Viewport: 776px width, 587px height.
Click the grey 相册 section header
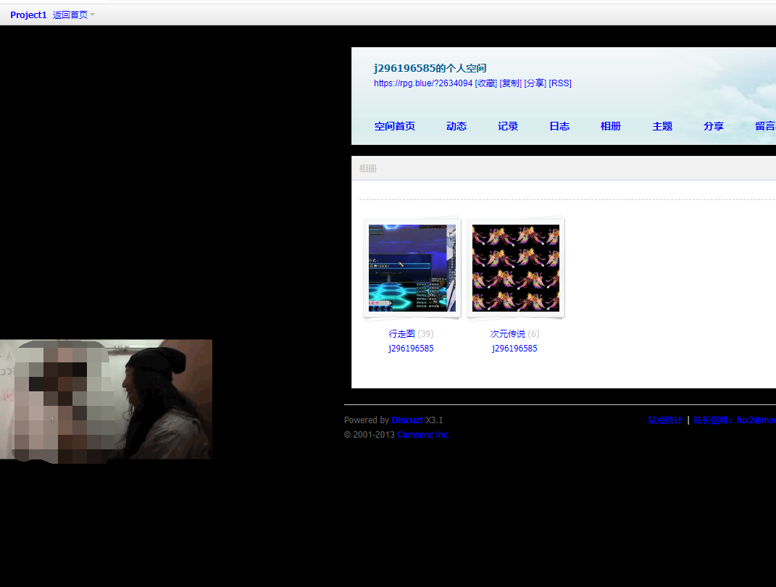coord(367,168)
